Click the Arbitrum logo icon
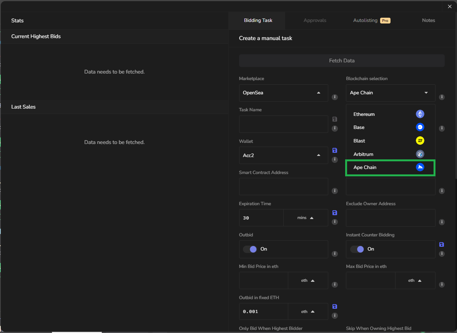Screen dimensions: 457x333 pos(420,154)
